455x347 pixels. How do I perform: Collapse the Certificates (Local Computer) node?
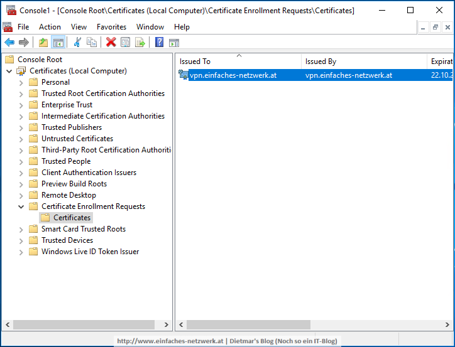pos(9,71)
